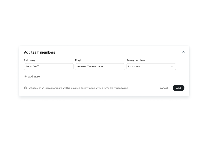Viewport: 208px width, 142px height.
Task: Cancel adding team members
Action: (163, 88)
